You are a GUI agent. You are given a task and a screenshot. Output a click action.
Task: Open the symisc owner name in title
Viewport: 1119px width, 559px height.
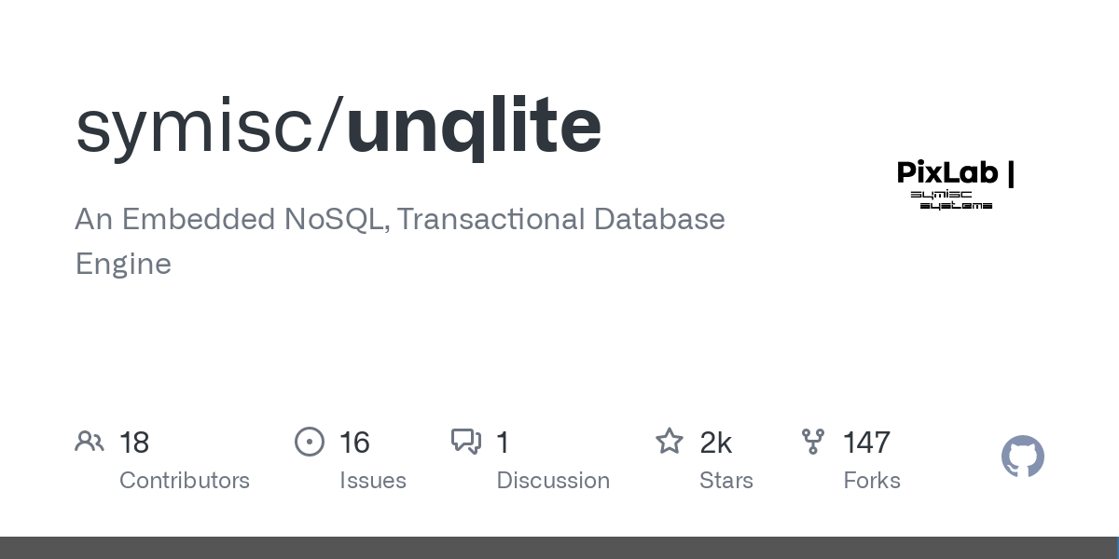(196, 128)
